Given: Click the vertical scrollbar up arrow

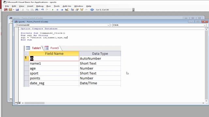Looking at the screenshot, I should point(206,30).
